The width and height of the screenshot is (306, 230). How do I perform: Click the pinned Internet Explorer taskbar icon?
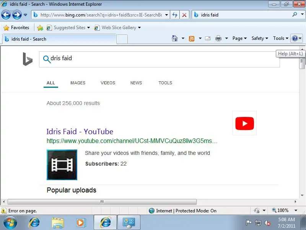tap(34, 223)
